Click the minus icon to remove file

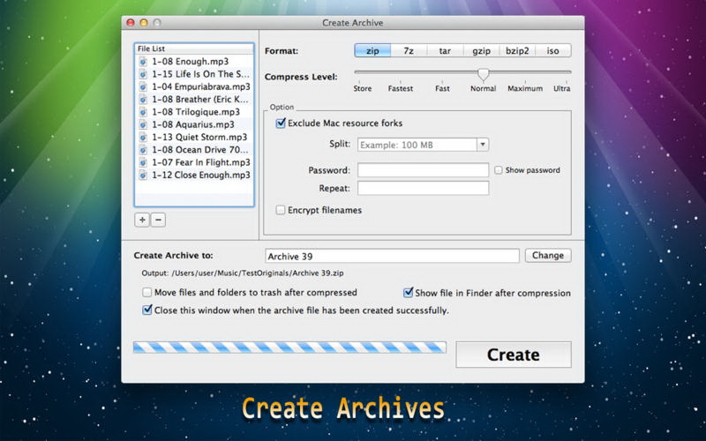pos(158,220)
